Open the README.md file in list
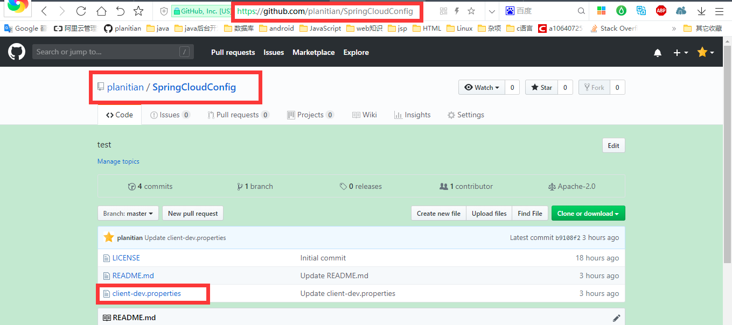 [x=133, y=275]
